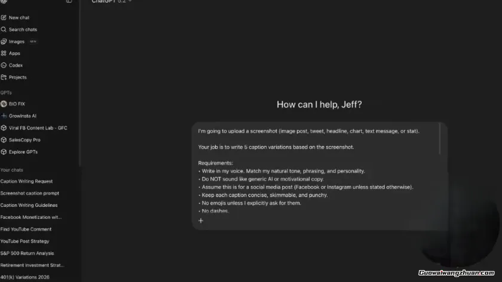Open the Images section icon
Screen dimensions: 502x282
click(4, 42)
